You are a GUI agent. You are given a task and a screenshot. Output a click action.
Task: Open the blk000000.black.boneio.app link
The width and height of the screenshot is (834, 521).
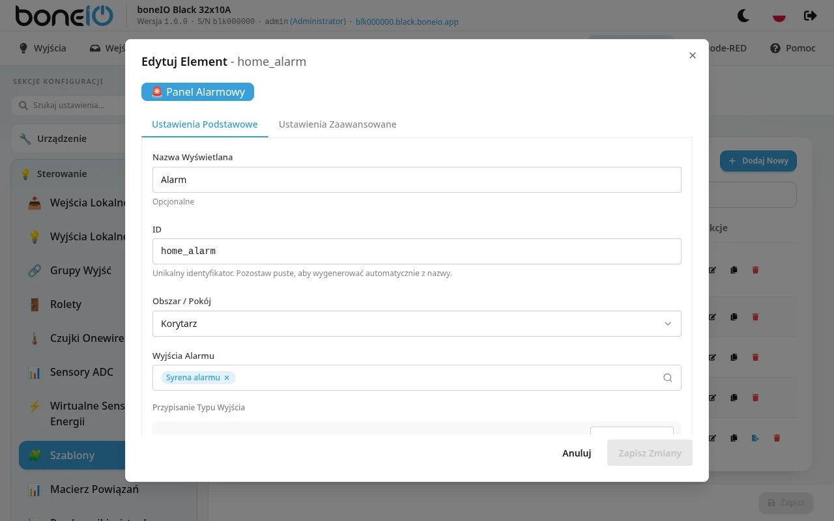[407, 21]
